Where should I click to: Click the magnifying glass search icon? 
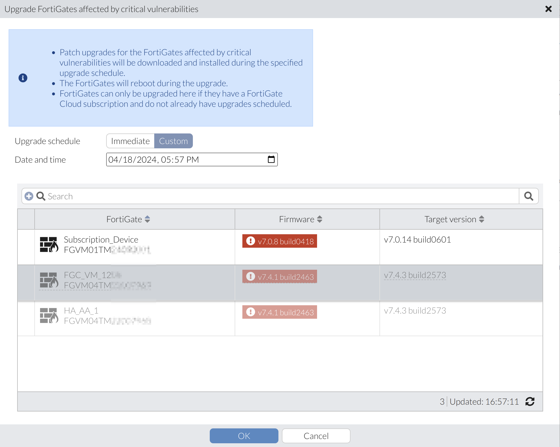pyautogui.click(x=528, y=196)
